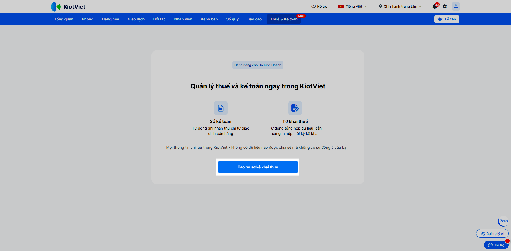Open the Hàng hóa menu
This screenshot has height=251, width=511.
point(110,19)
